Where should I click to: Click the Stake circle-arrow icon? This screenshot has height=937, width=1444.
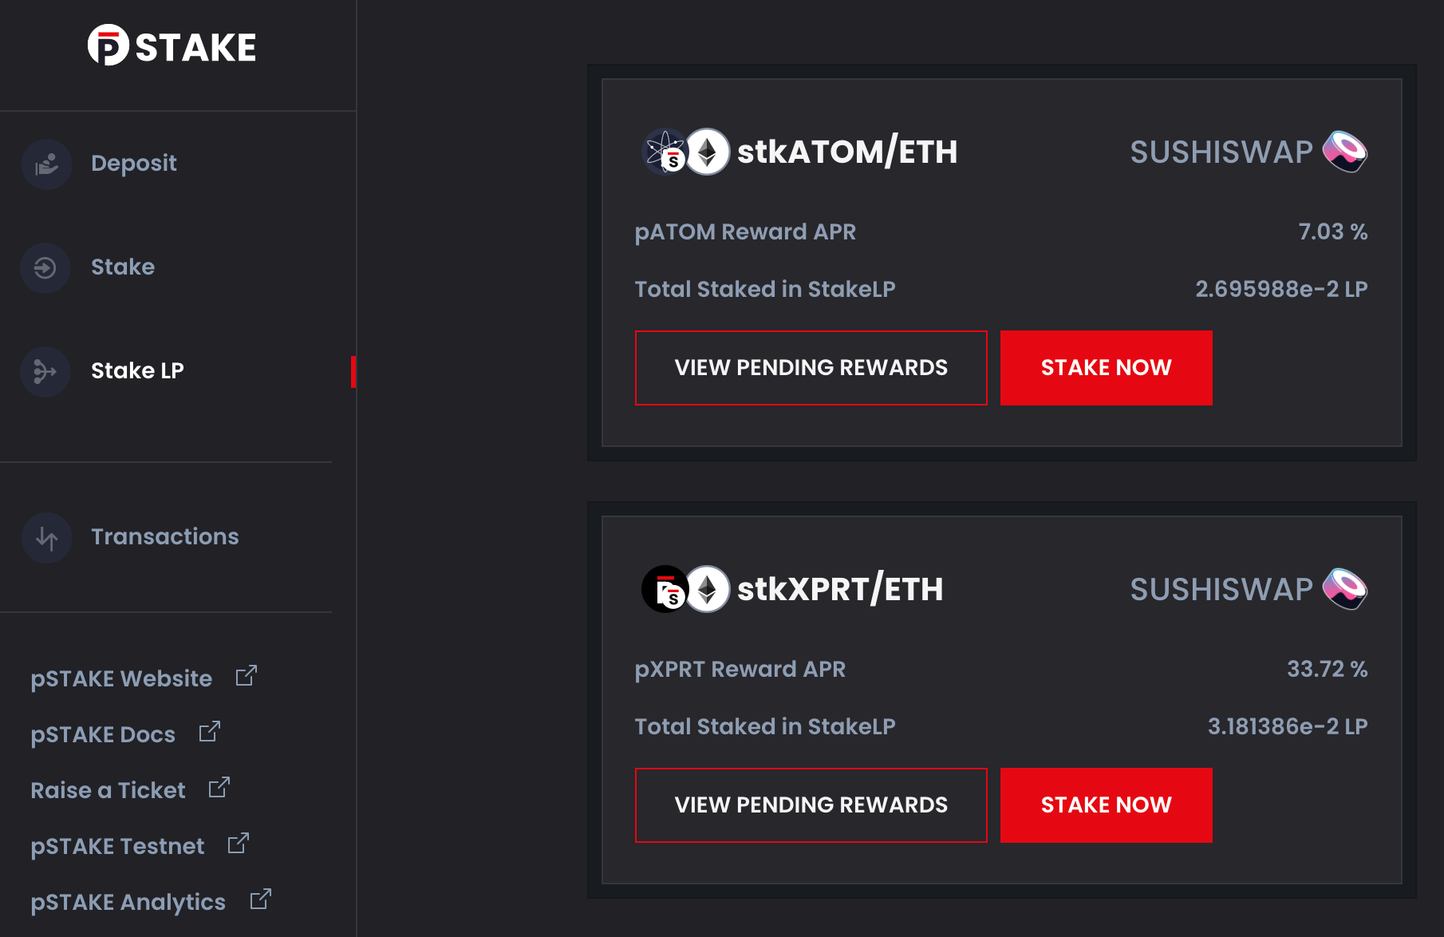tap(46, 267)
